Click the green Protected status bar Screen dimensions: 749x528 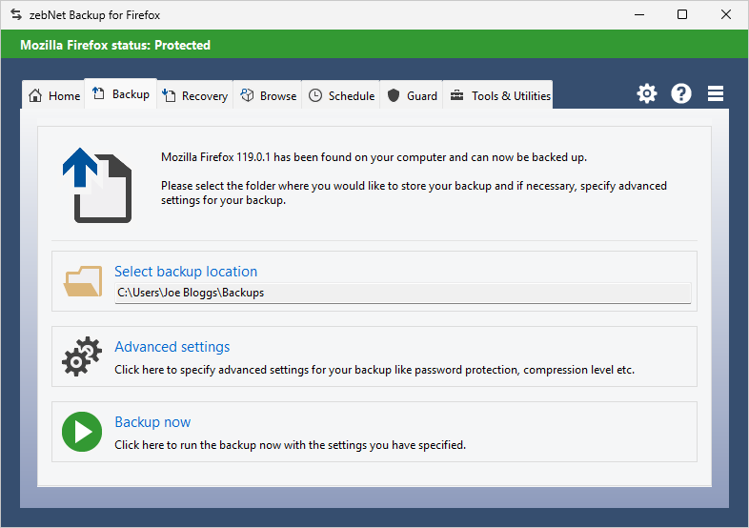374,45
